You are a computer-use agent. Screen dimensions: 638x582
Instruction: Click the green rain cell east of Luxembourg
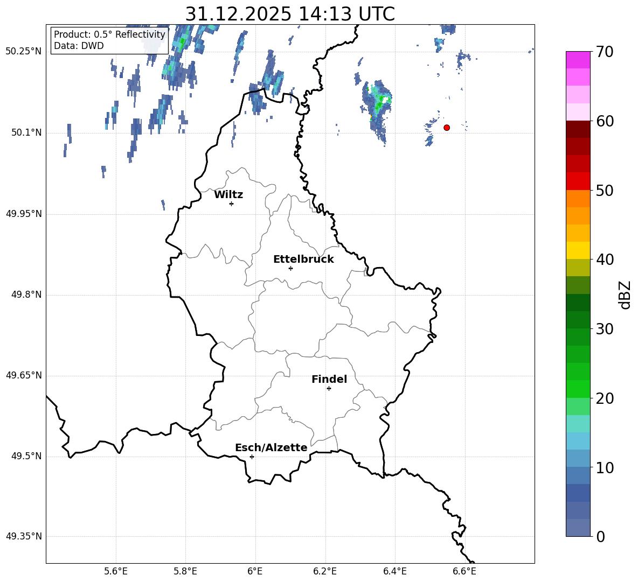(x=380, y=101)
